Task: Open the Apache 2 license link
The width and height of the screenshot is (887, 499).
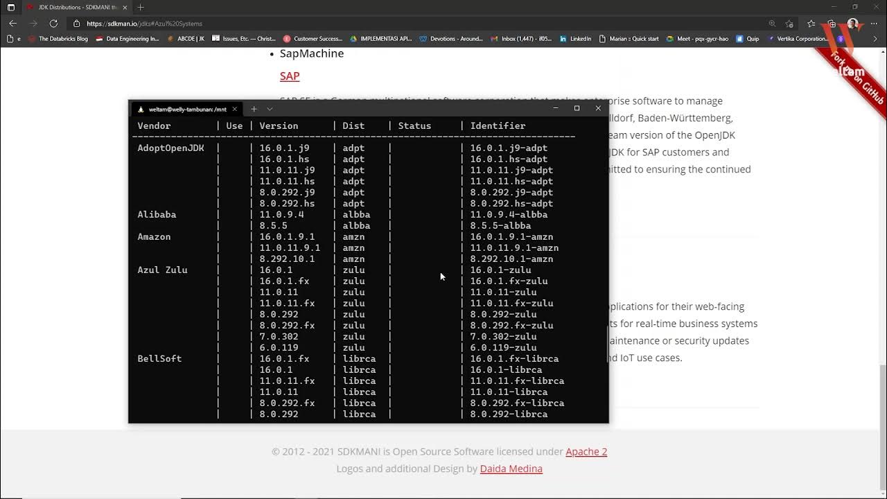Action: 586,452
